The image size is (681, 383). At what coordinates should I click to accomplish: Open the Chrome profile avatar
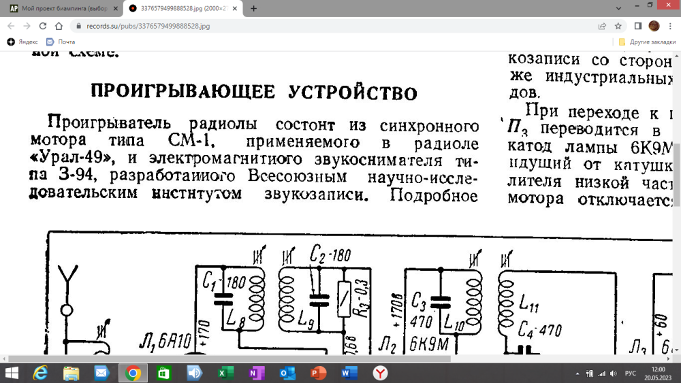(x=654, y=26)
